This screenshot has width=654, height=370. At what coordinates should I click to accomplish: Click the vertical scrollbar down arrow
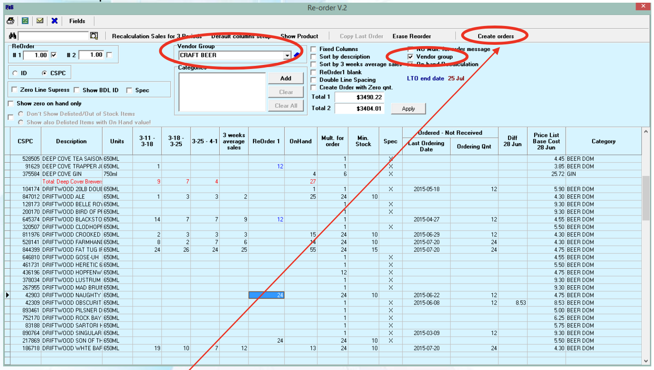tap(646, 361)
